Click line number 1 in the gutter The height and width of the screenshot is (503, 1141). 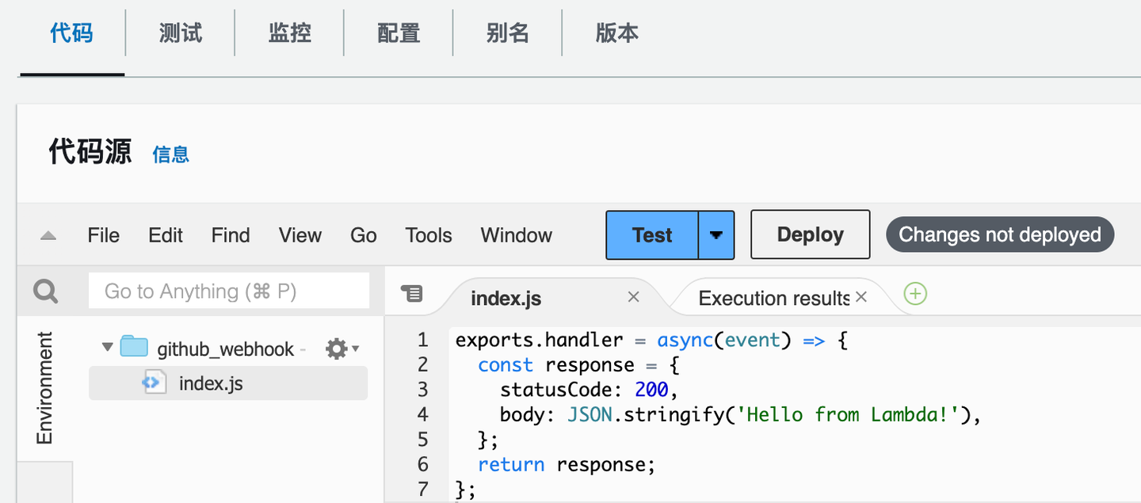(x=422, y=340)
